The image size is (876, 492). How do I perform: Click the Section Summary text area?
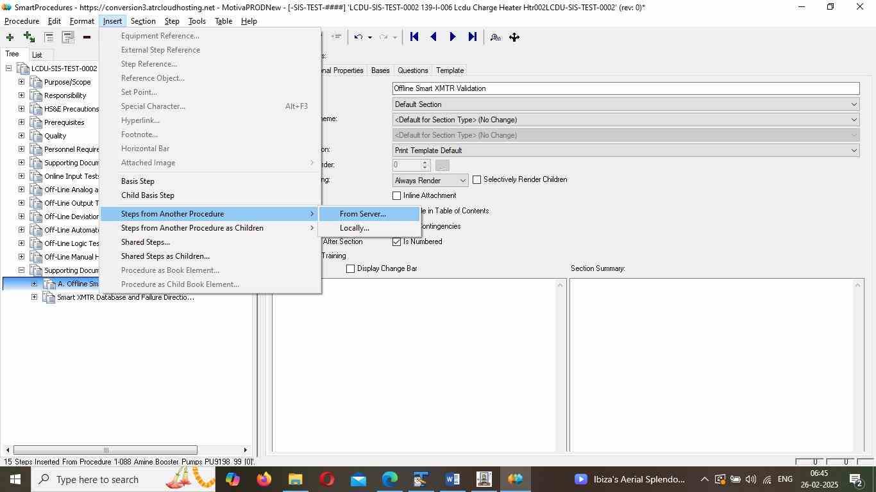coord(711,365)
